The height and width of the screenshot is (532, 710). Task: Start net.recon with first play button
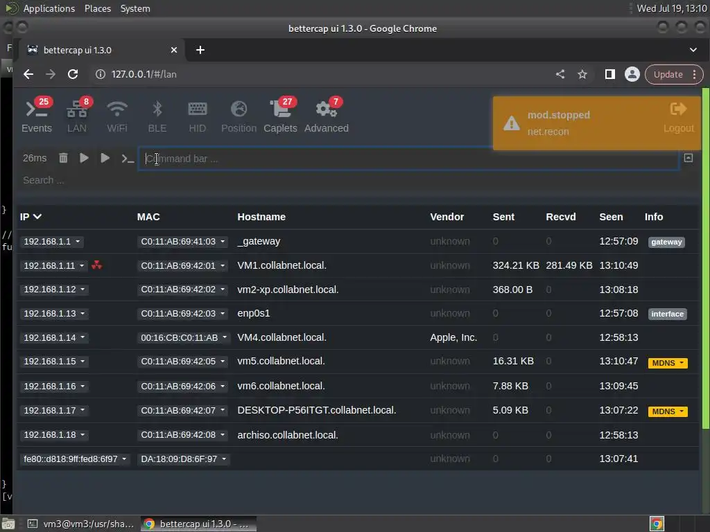(x=84, y=158)
